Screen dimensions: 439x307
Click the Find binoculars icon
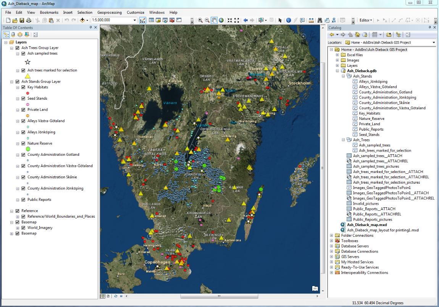(320, 20)
